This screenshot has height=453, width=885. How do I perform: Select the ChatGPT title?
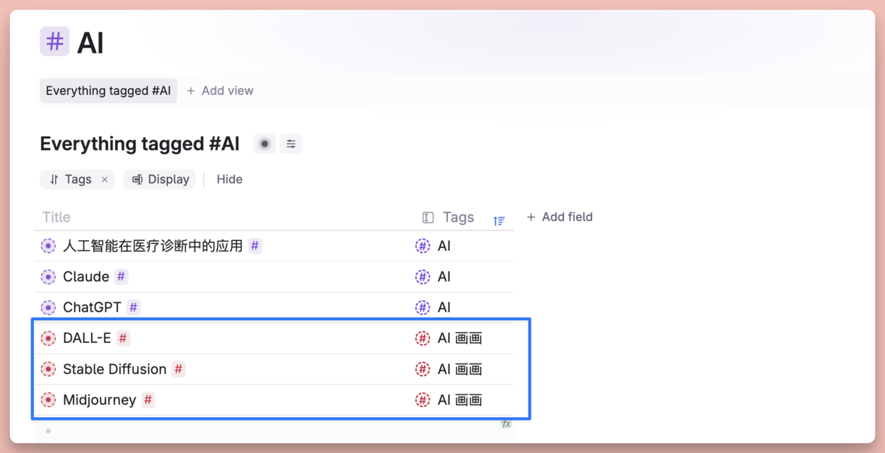click(x=92, y=307)
